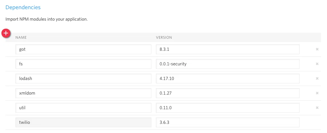Click the lodash version 4.17.10 field
The image size is (327, 133).
coord(227,79)
